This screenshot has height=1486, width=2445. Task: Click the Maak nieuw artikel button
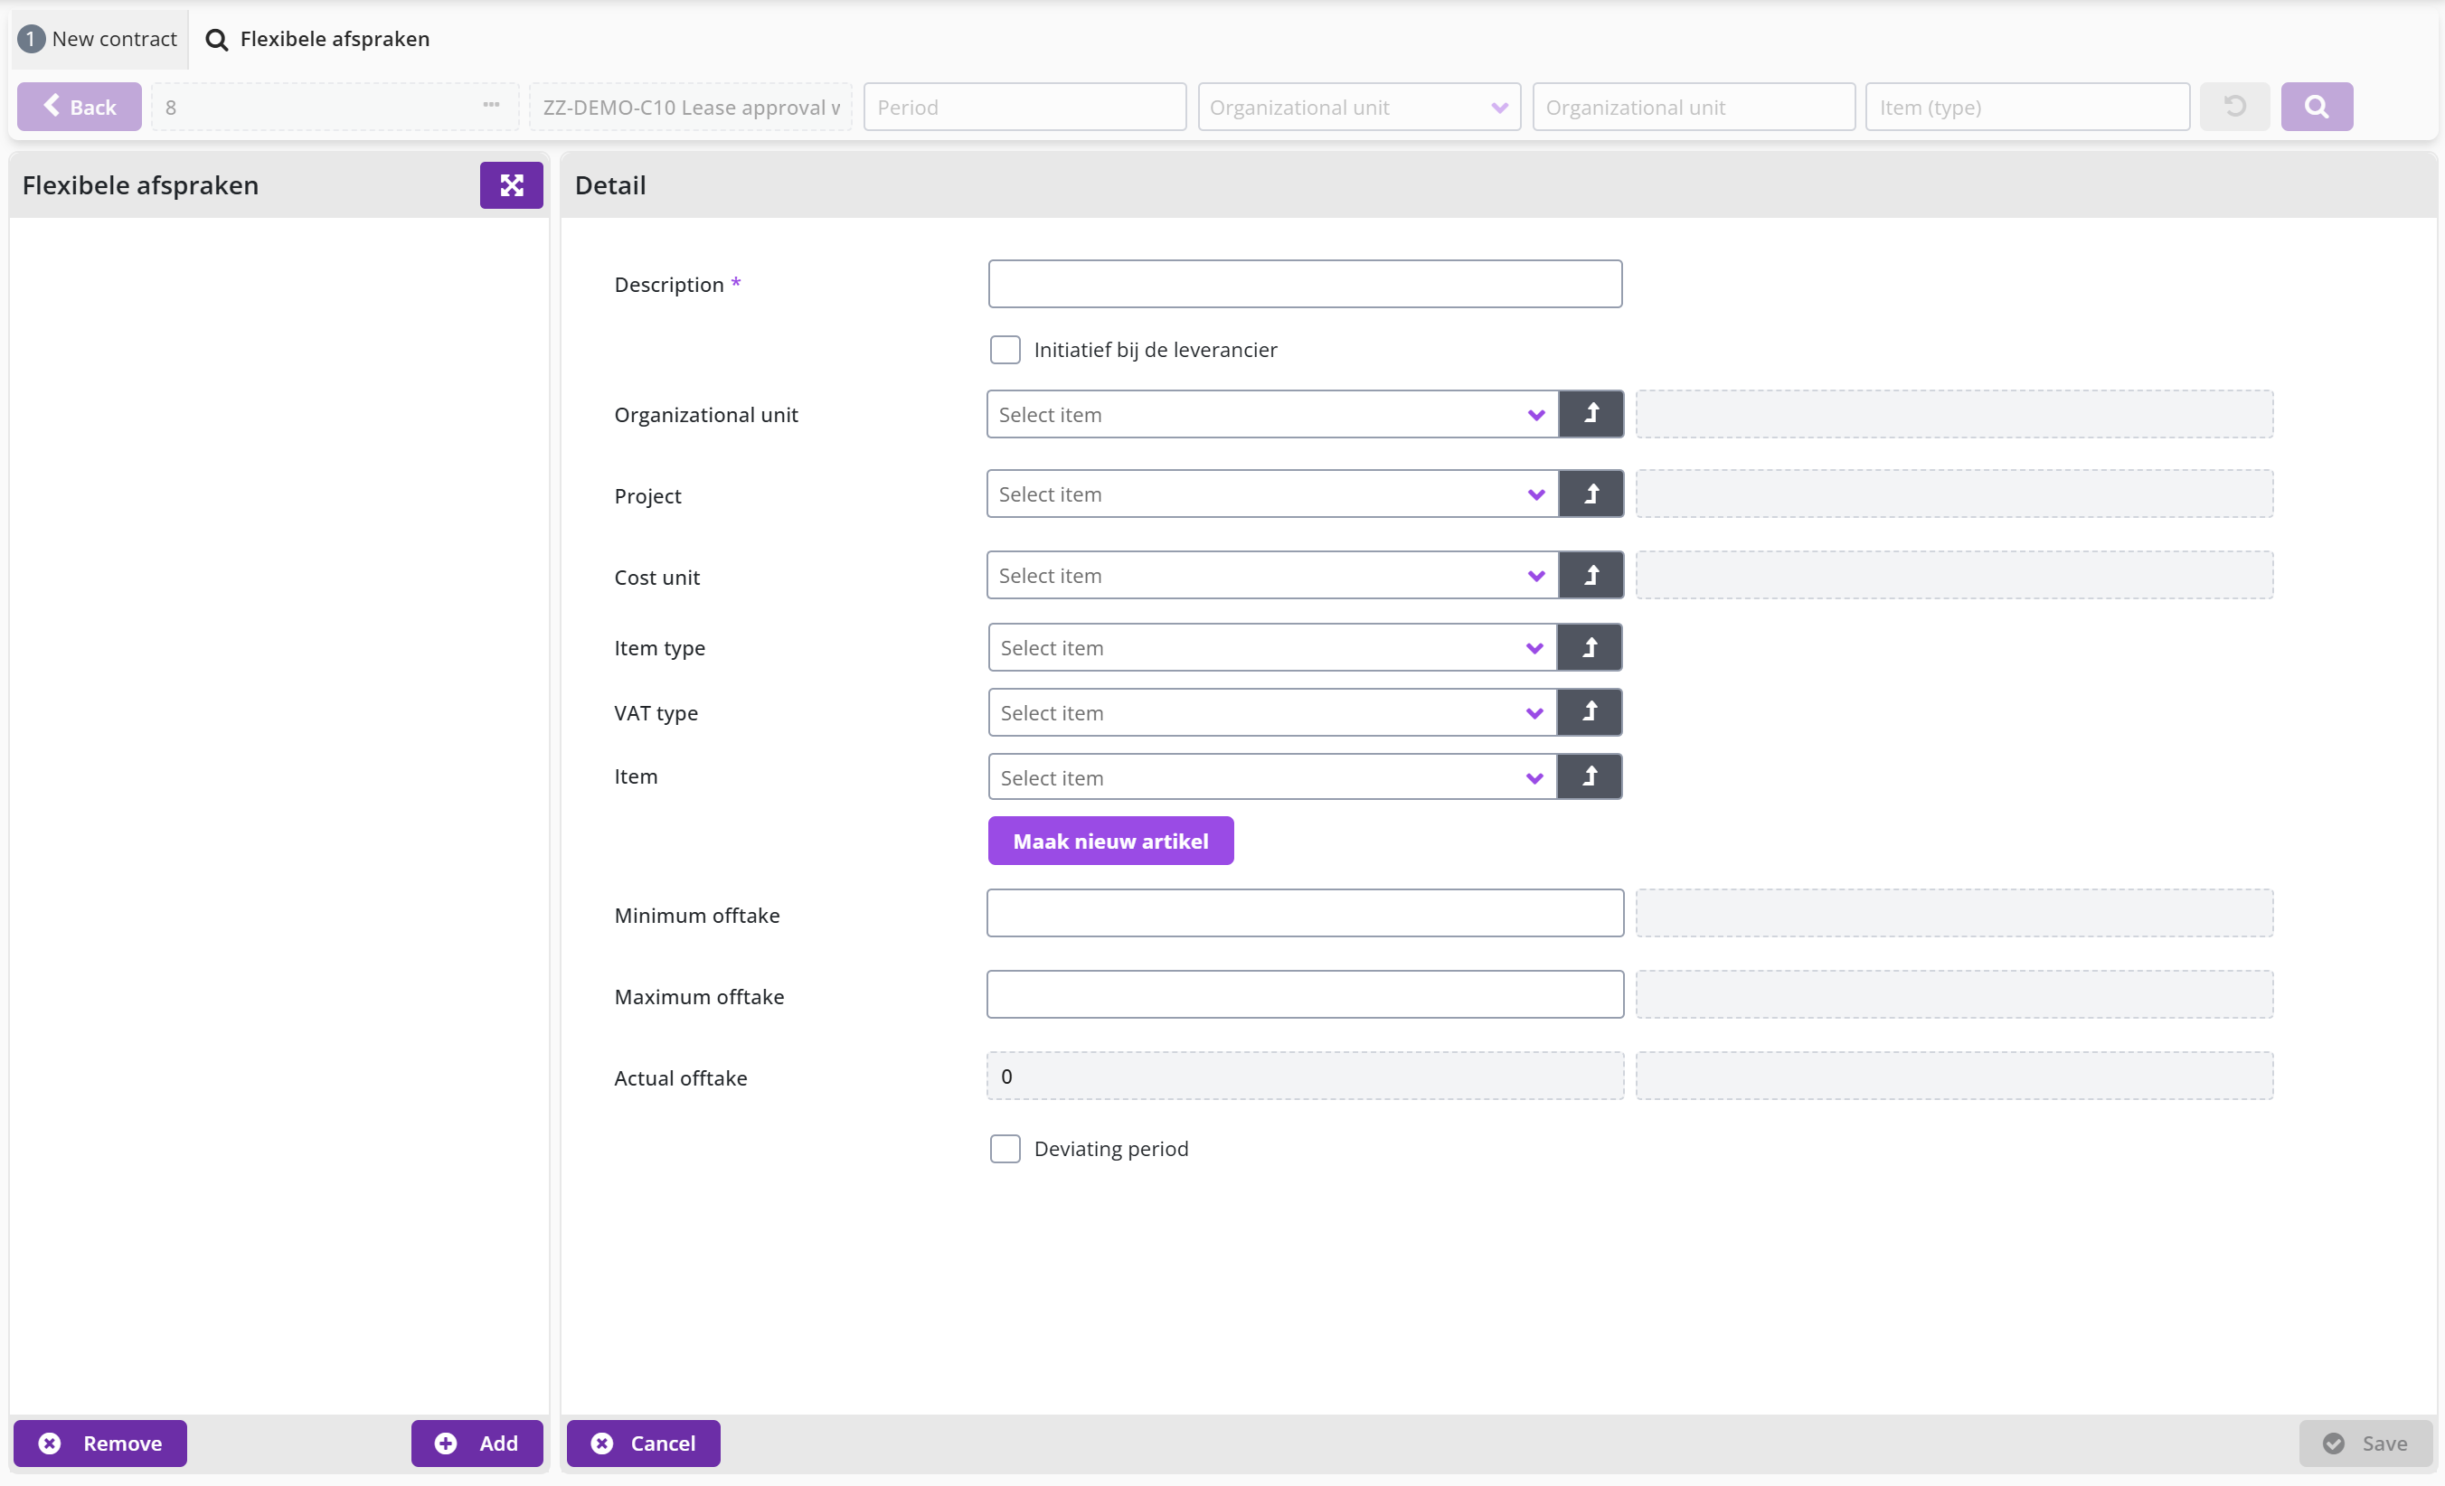[1110, 841]
